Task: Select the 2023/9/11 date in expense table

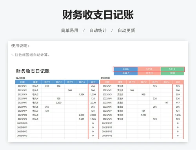Action: 107,127
